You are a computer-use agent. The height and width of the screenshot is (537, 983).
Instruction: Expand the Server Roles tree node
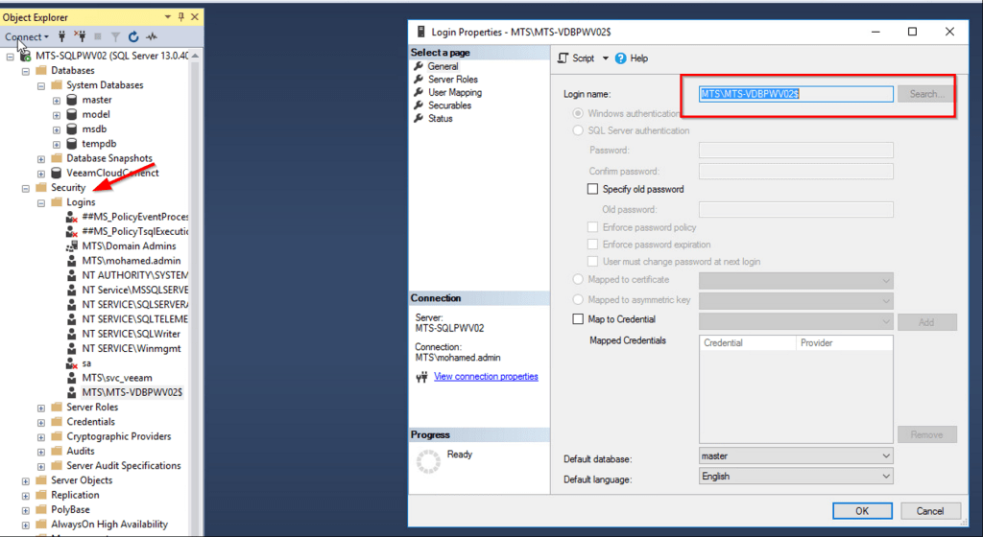click(x=41, y=408)
